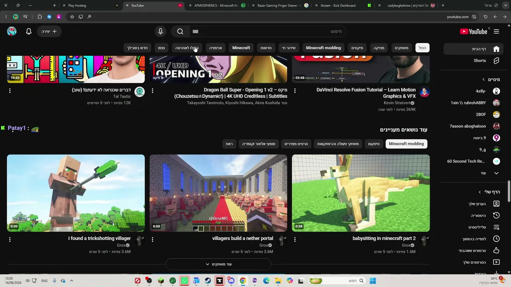Open Steam from the taskbar

point(208,281)
